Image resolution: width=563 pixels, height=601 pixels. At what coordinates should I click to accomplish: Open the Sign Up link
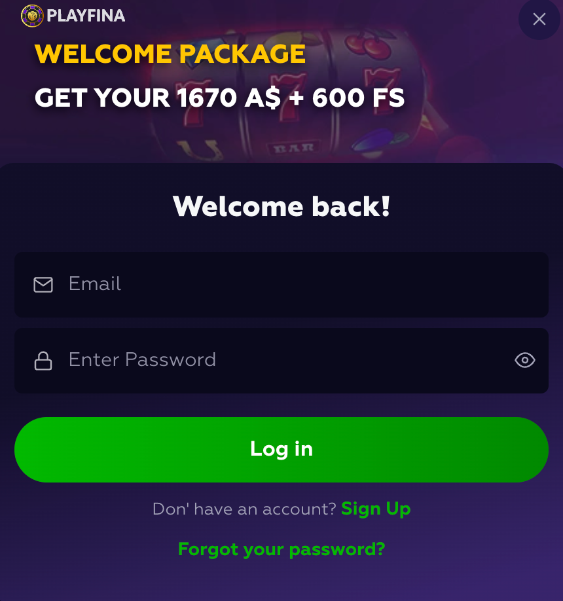[376, 509]
